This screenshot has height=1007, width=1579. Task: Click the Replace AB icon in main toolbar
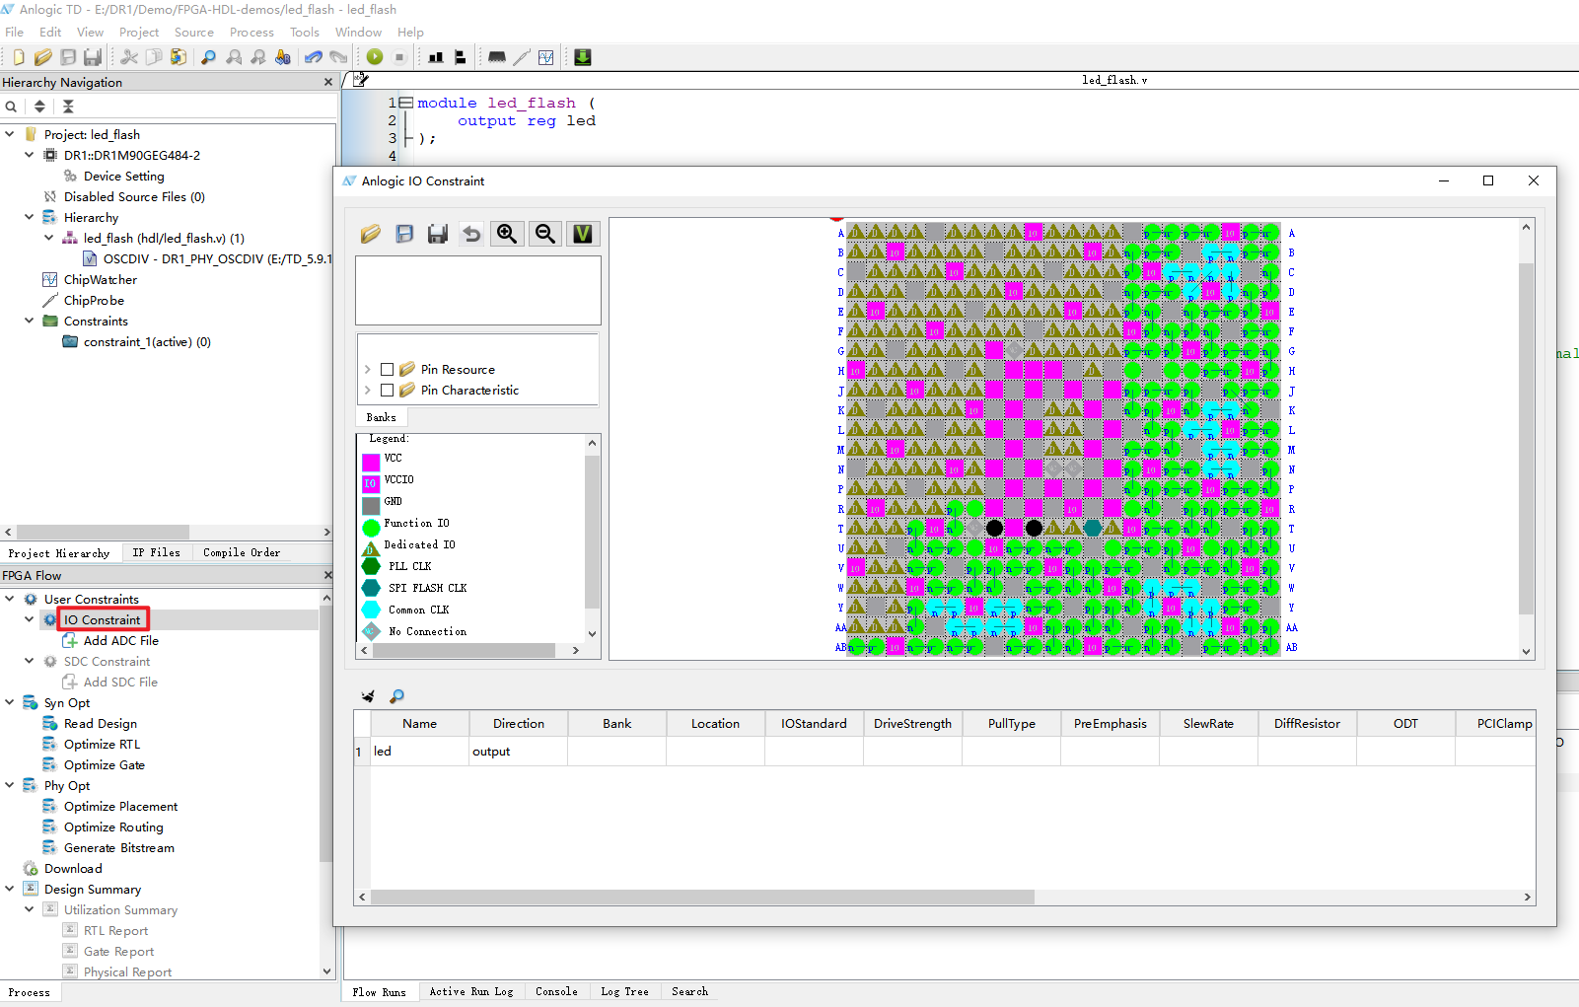pyautogui.click(x=283, y=57)
